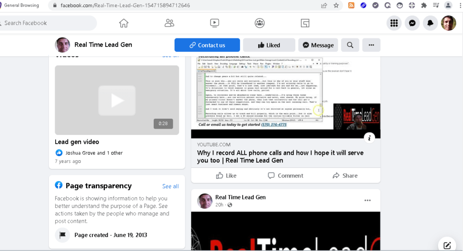This screenshot has height=251, width=463.
Task: Click the YOUTUBE.COM source label
Action: pos(214,144)
